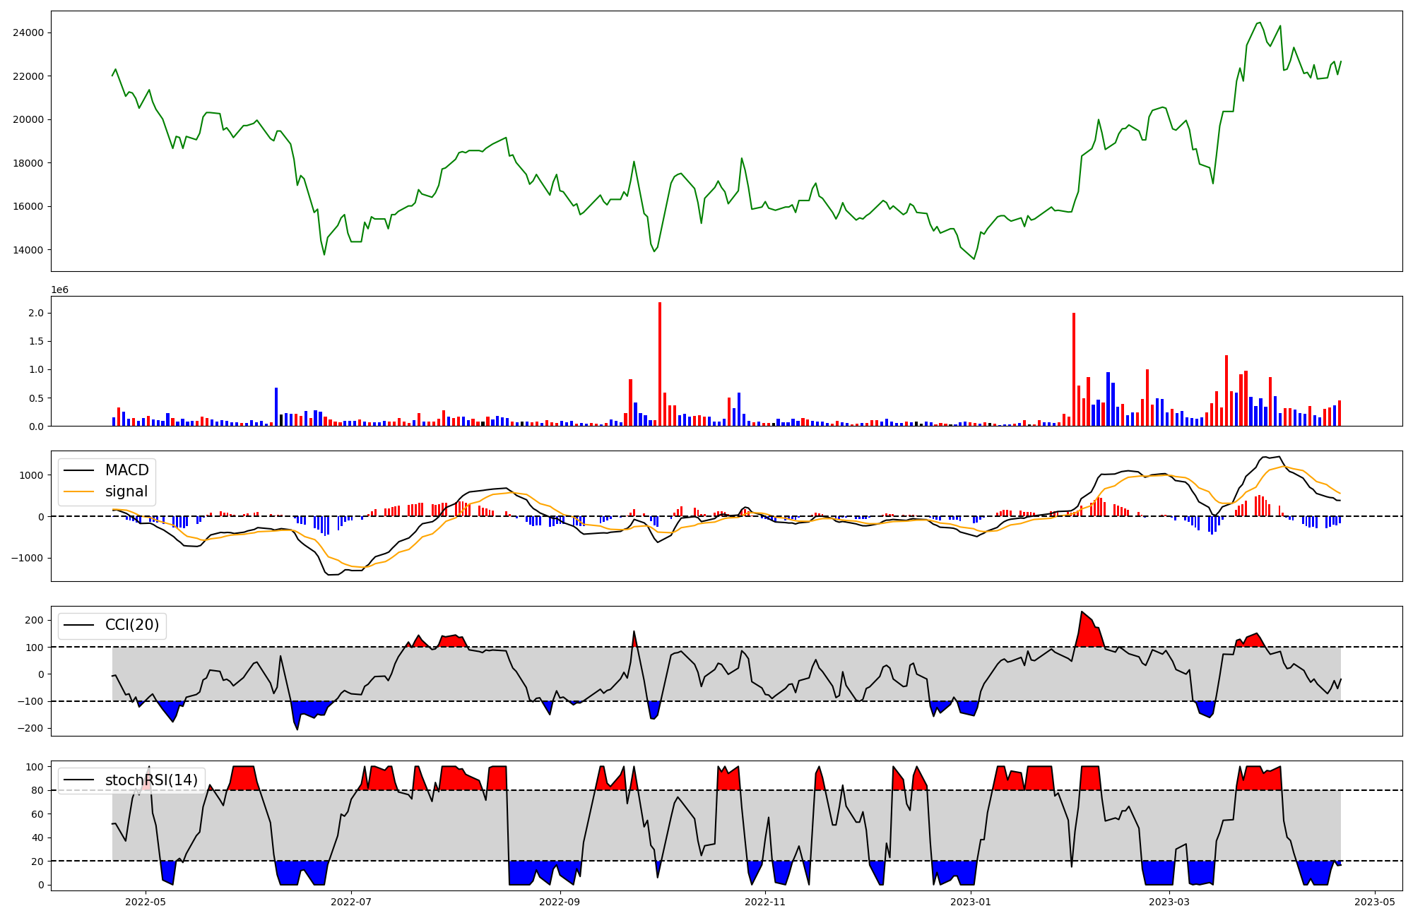The width and height of the screenshot is (1413, 918).
Task: Click the 1e6 volume scale label
Action: click(59, 290)
